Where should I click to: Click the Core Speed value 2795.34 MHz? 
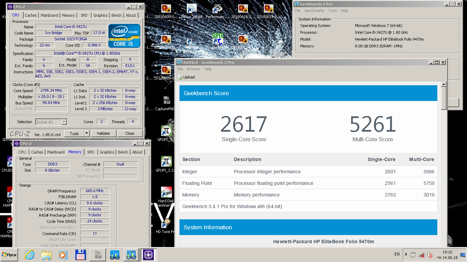click(x=52, y=91)
